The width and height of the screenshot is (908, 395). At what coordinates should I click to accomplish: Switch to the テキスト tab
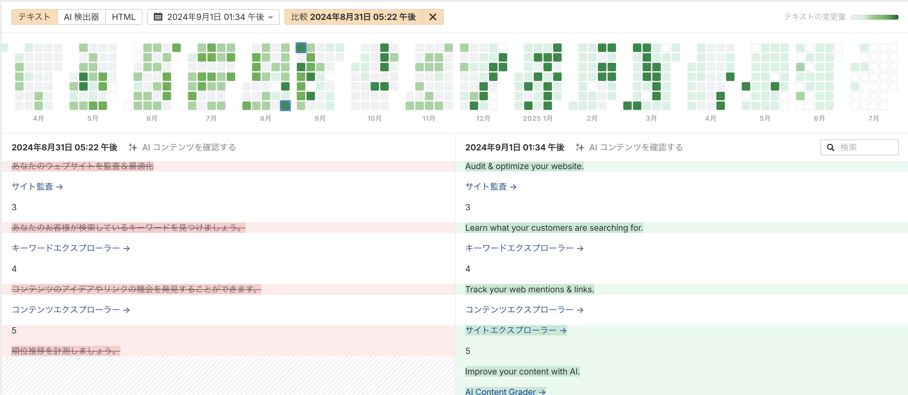click(34, 17)
